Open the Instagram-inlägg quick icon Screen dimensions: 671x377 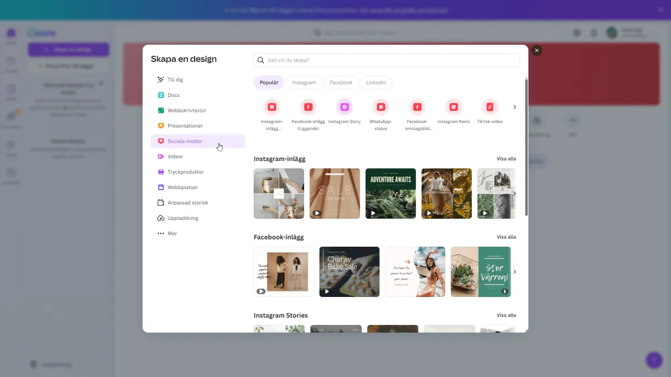tap(272, 107)
